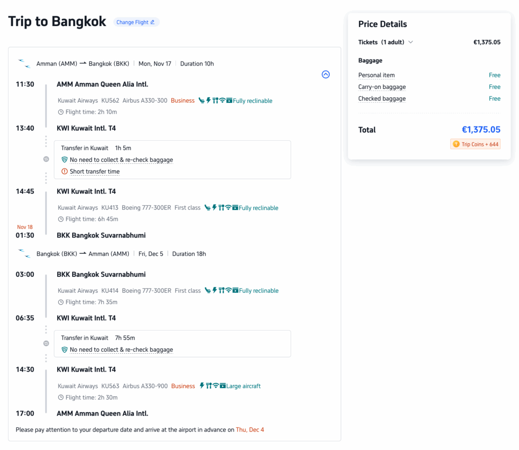This screenshot has width=519, height=450.
Task: Click the Fully reclinable label on flight KU413
Action: (x=259, y=208)
